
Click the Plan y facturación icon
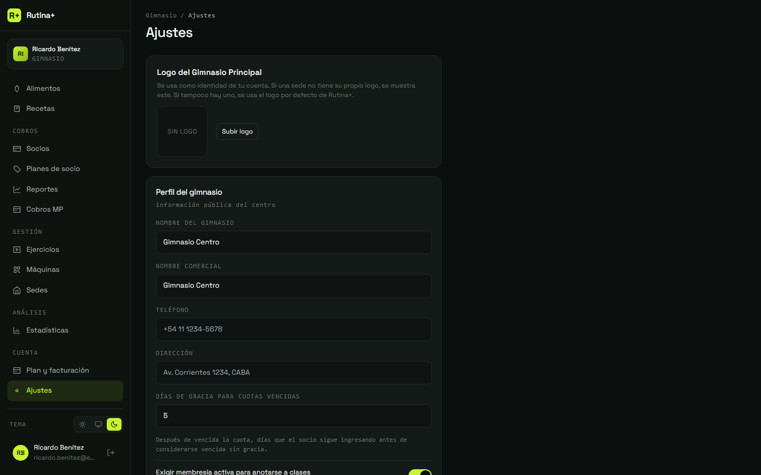(x=17, y=370)
